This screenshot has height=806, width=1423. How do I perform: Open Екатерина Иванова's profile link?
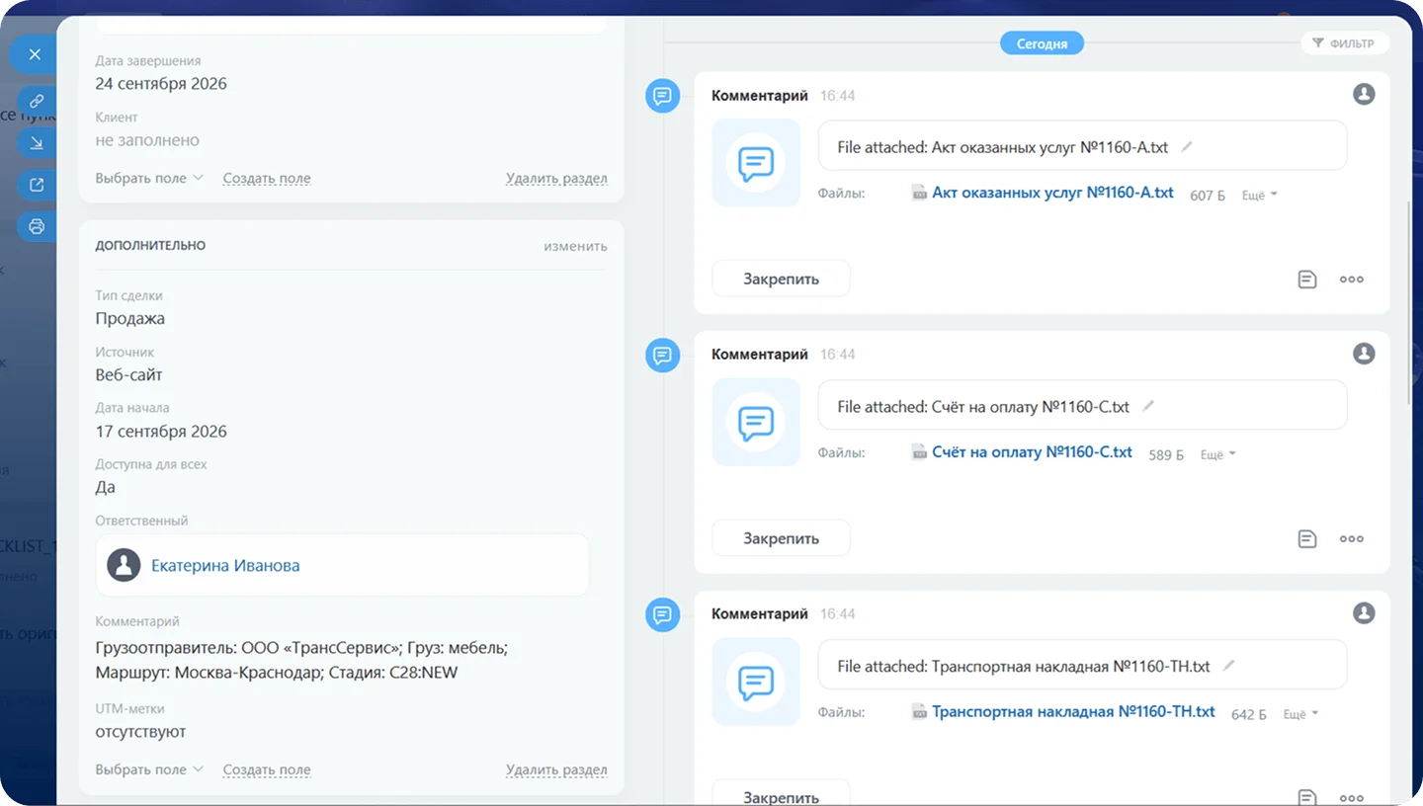tap(225, 566)
